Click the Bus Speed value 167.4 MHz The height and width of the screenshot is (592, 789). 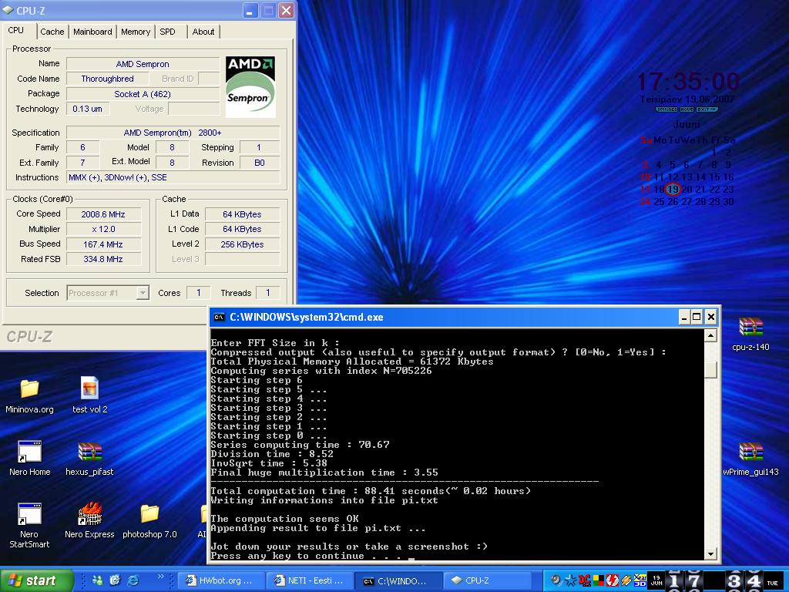coord(103,244)
